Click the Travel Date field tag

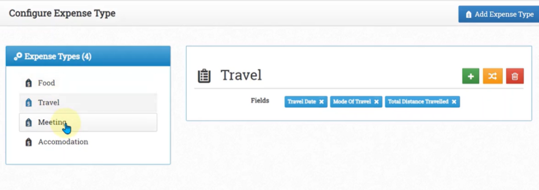coord(302,102)
